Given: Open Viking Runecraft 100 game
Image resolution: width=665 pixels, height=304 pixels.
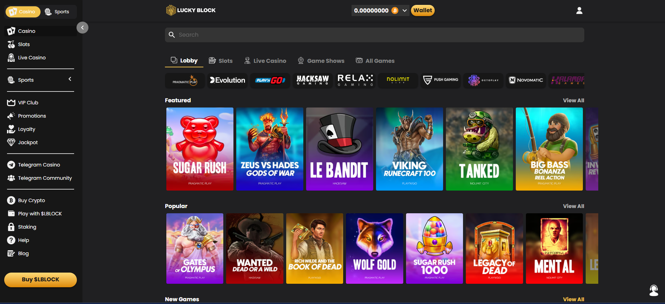Looking at the screenshot, I should (410, 149).
